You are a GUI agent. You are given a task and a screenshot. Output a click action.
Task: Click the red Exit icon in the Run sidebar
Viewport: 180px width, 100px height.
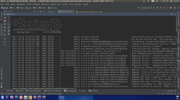[x=5, y=31]
